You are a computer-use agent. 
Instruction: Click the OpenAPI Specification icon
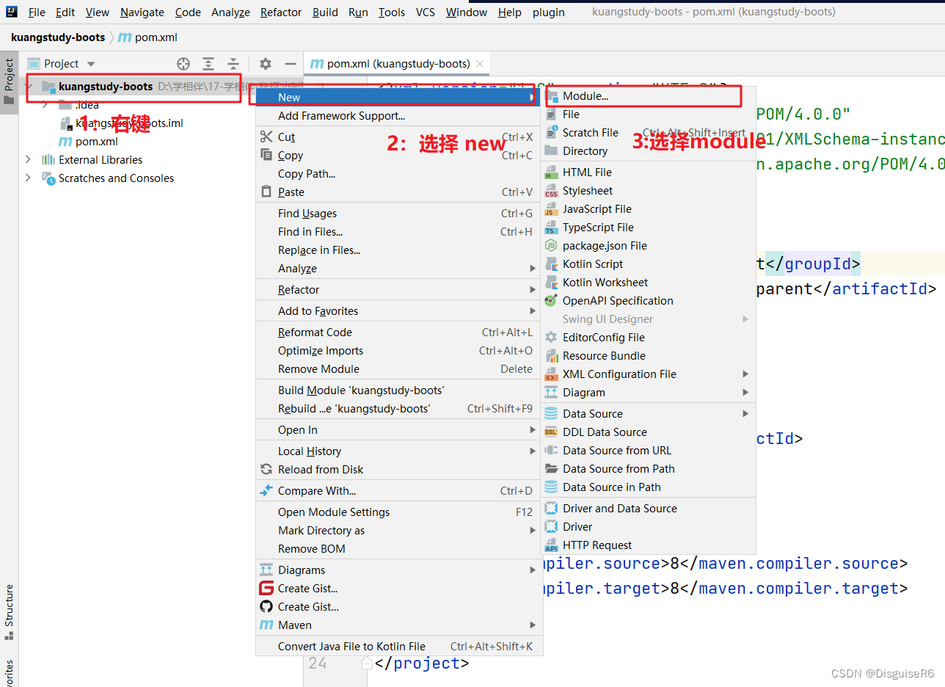[551, 301]
